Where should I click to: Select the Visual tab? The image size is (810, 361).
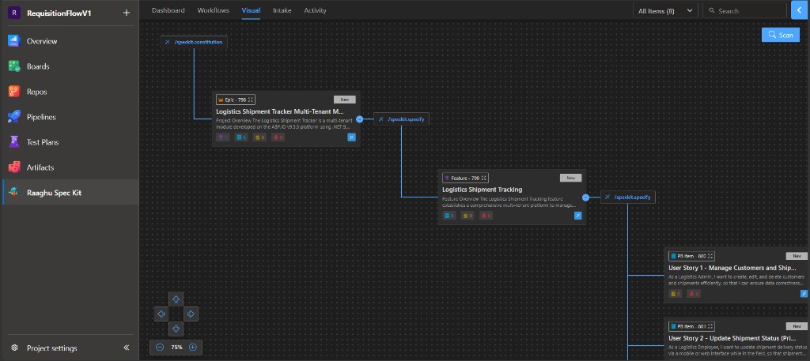[251, 10]
